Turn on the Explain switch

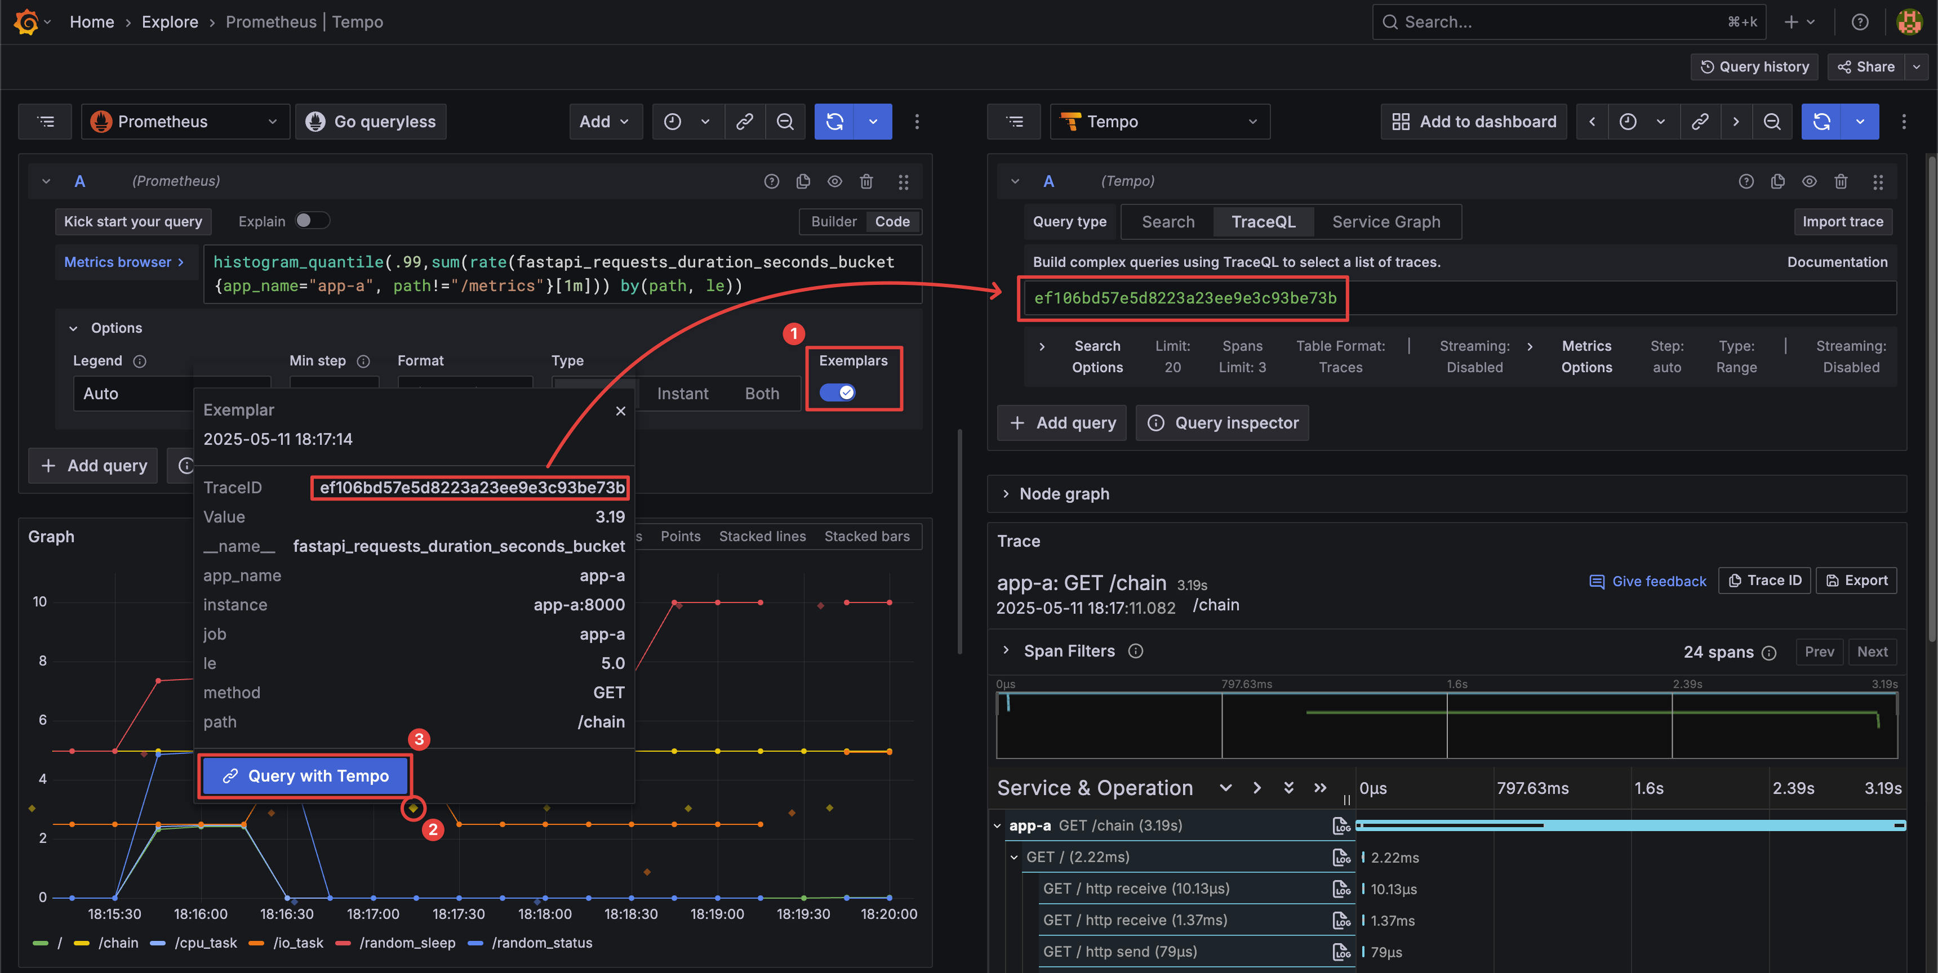pos(312,221)
